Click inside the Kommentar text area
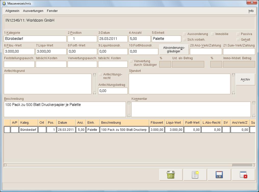This screenshot has height=192, width=259. click(x=191, y=109)
